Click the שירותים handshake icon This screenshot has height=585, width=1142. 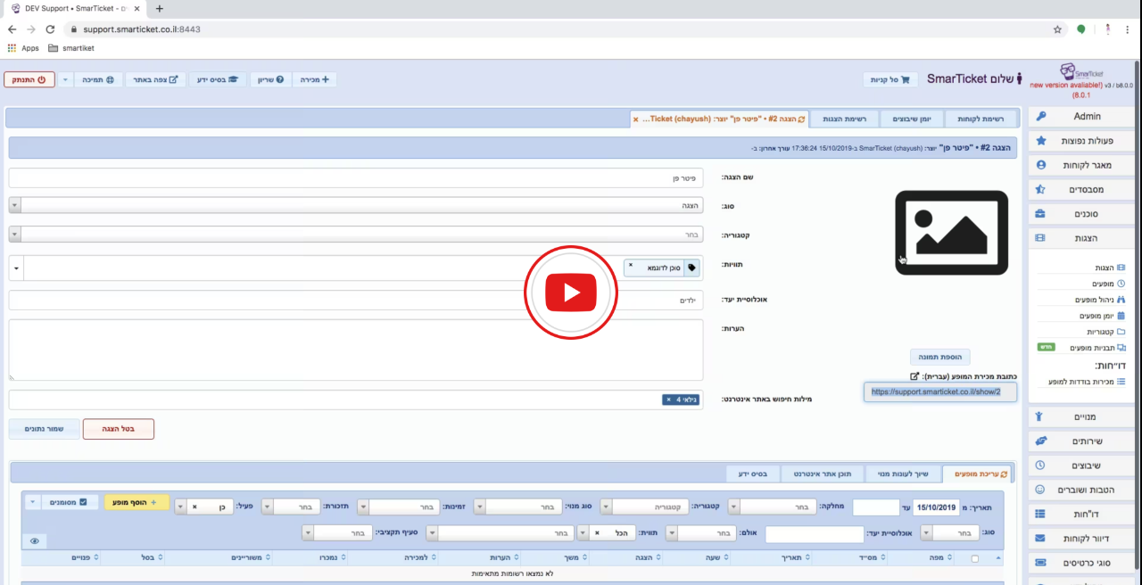tap(1040, 441)
